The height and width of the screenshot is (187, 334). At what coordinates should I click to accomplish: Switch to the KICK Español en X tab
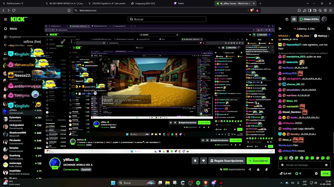click(x=107, y=3)
